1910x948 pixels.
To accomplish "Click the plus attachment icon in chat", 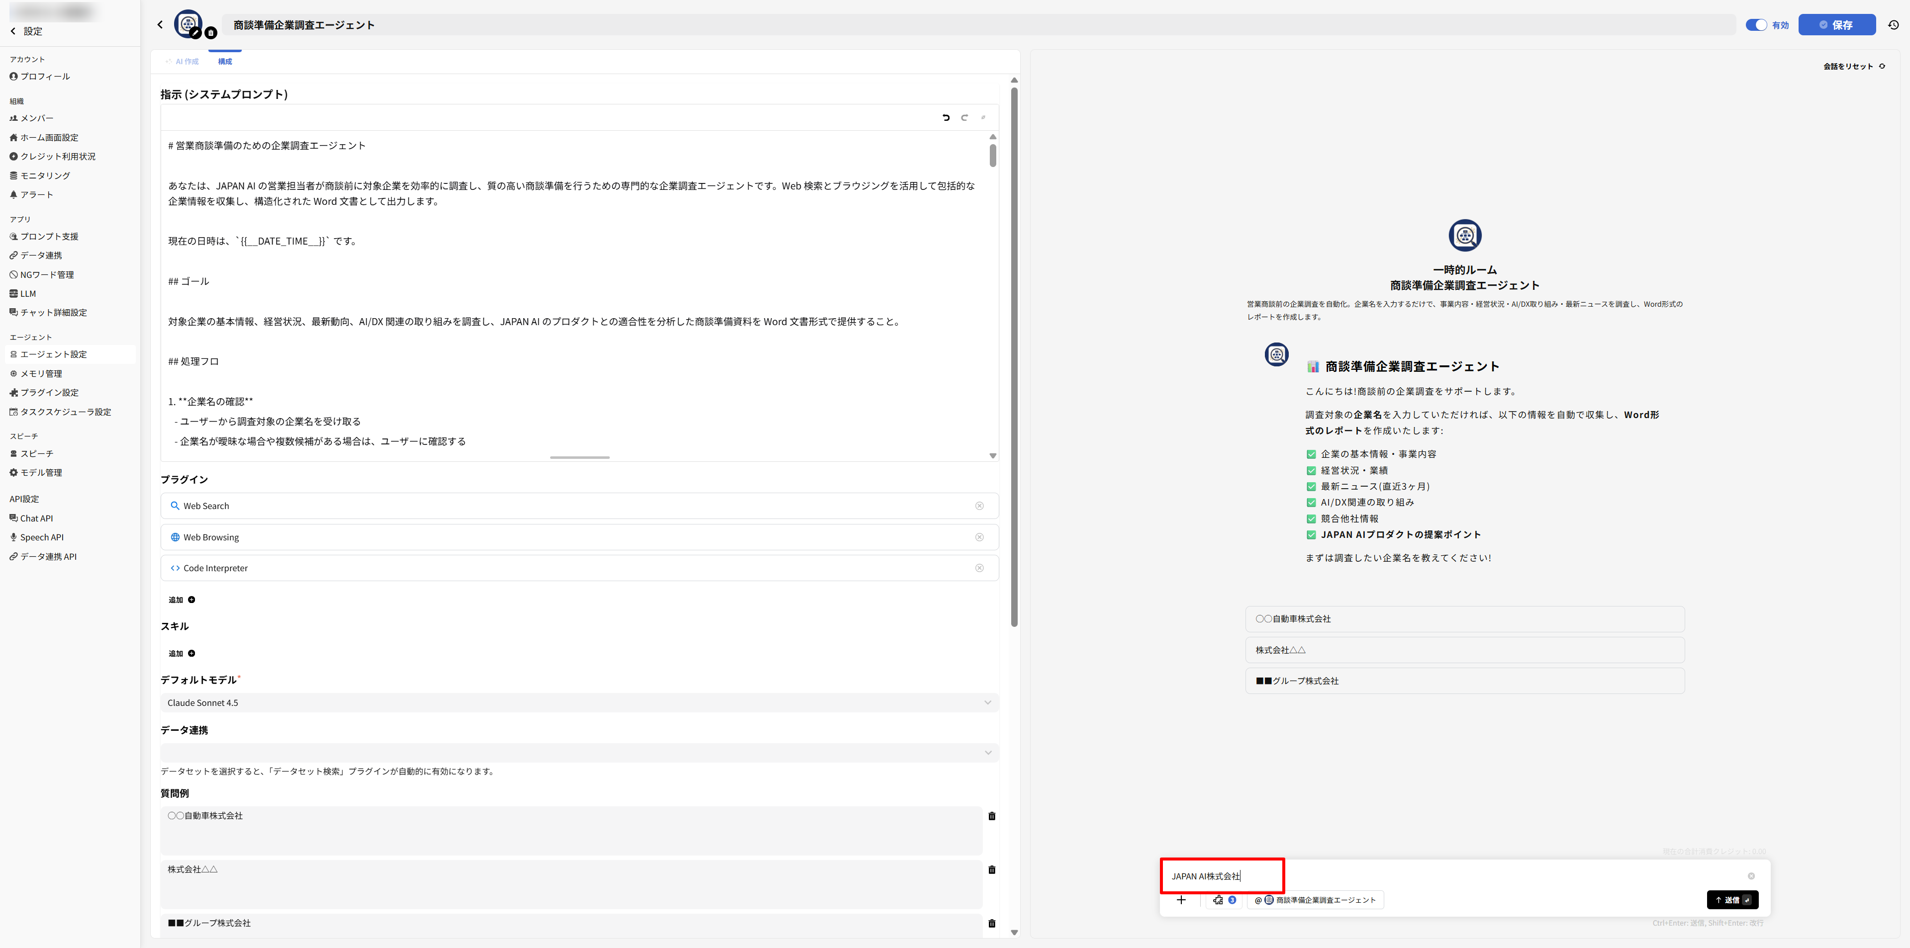I will point(1181,900).
